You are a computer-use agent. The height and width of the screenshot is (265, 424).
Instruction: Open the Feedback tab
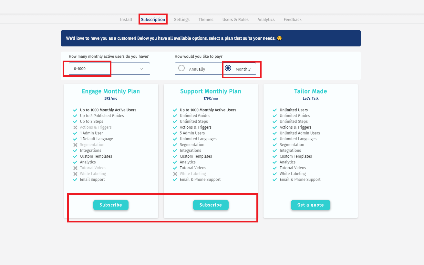click(x=293, y=20)
